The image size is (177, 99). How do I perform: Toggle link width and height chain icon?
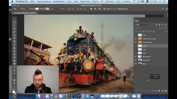pyautogui.click(x=78, y=9)
